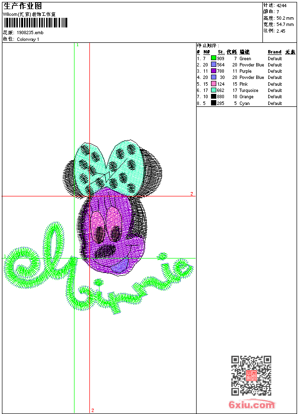Click the stitch value 880
This screenshot has height=414, width=298.
[221, 97]
